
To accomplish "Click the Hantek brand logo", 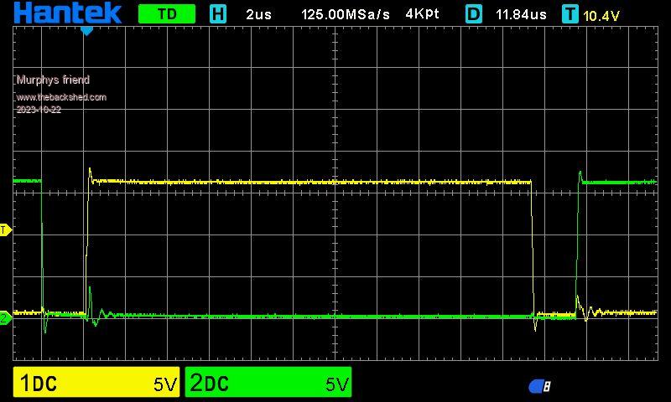I will (x=67, y=13).
